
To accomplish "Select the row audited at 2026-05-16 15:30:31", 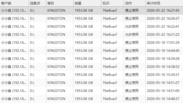I will pyautogui.click(x=91, y=75).
